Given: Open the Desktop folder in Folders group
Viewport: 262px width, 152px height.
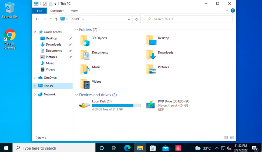Looking at the screenshot, I should (158, 41).
